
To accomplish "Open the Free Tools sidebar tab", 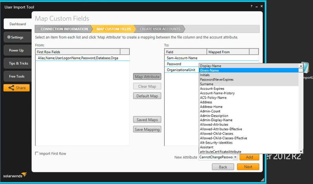I will [17, 76].
